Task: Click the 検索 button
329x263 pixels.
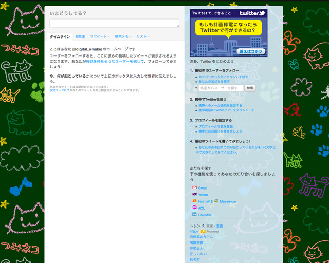Action: pos(250,88)
